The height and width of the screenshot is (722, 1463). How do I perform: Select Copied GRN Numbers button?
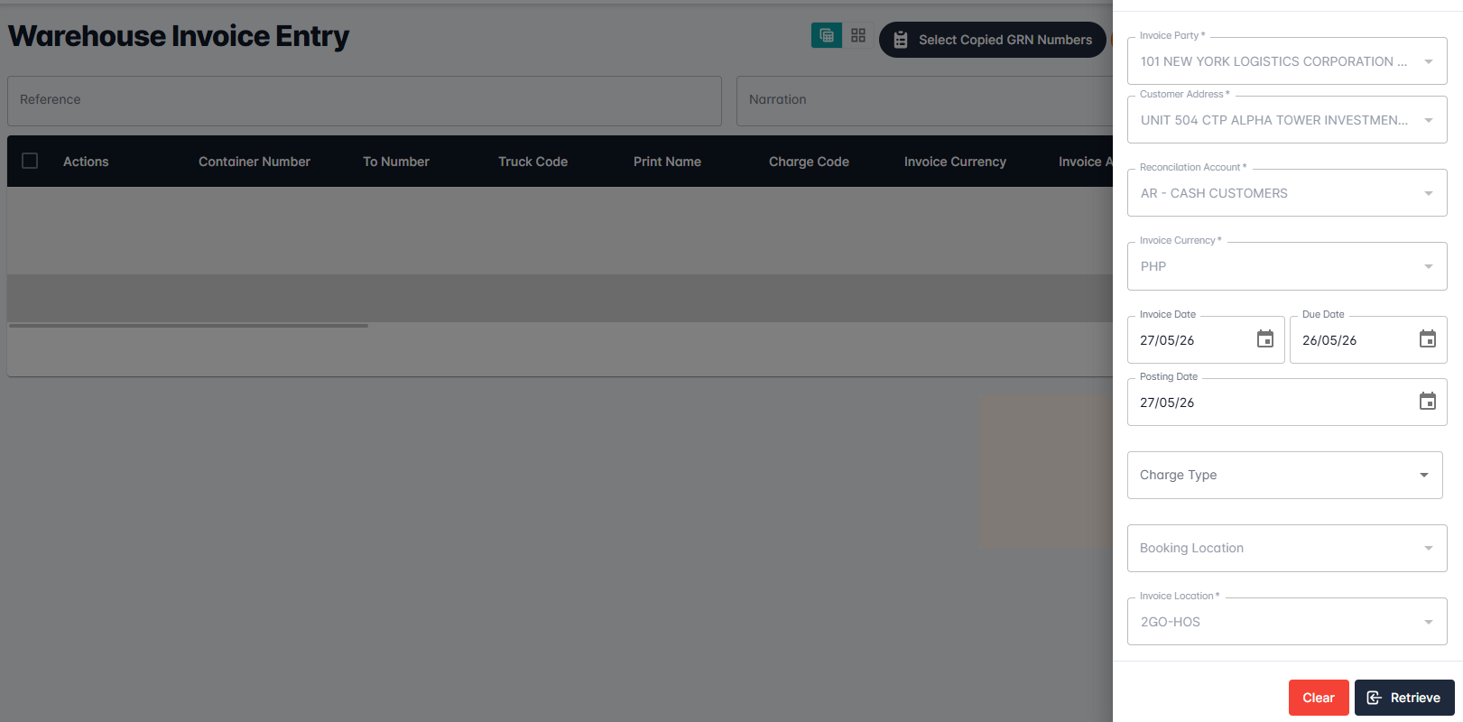(993, 40)
